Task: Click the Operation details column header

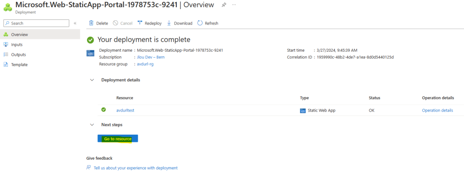Action: click(438, 98)
